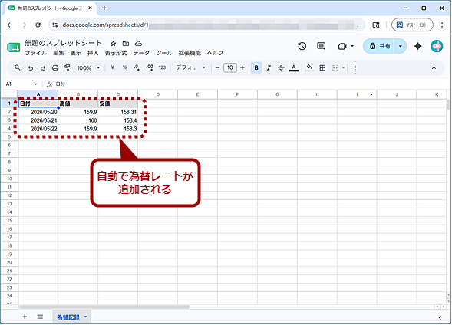This screenshot has width=452, height=325.
Task: Increase decimal places
Action: click(150, 67)
